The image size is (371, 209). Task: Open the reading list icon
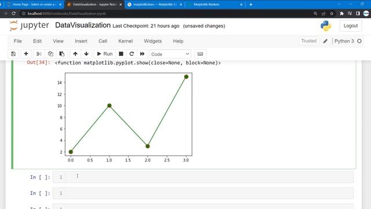point(350,13)
